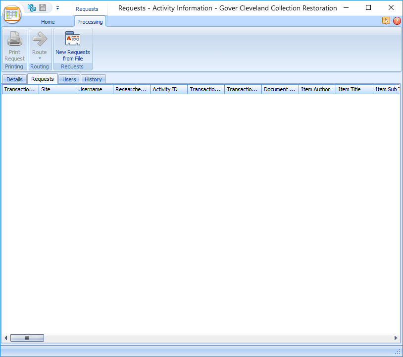
Task: Click the refresh/sync icon at the top
Action: point(31,7)
